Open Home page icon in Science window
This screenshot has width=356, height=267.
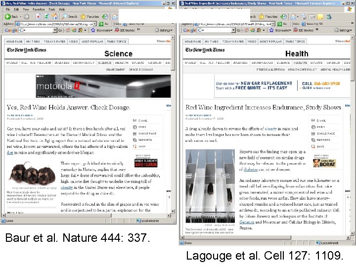[x=55, y=17]
